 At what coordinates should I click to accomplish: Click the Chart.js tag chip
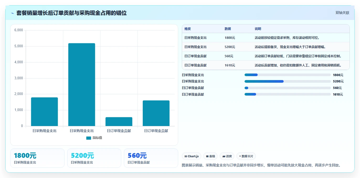(192, 156)
